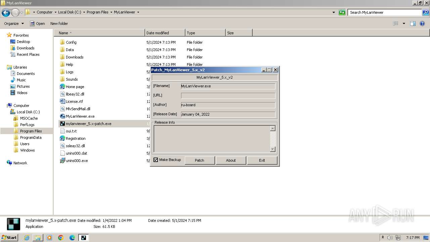Open the Start menu

coord(9,238)
